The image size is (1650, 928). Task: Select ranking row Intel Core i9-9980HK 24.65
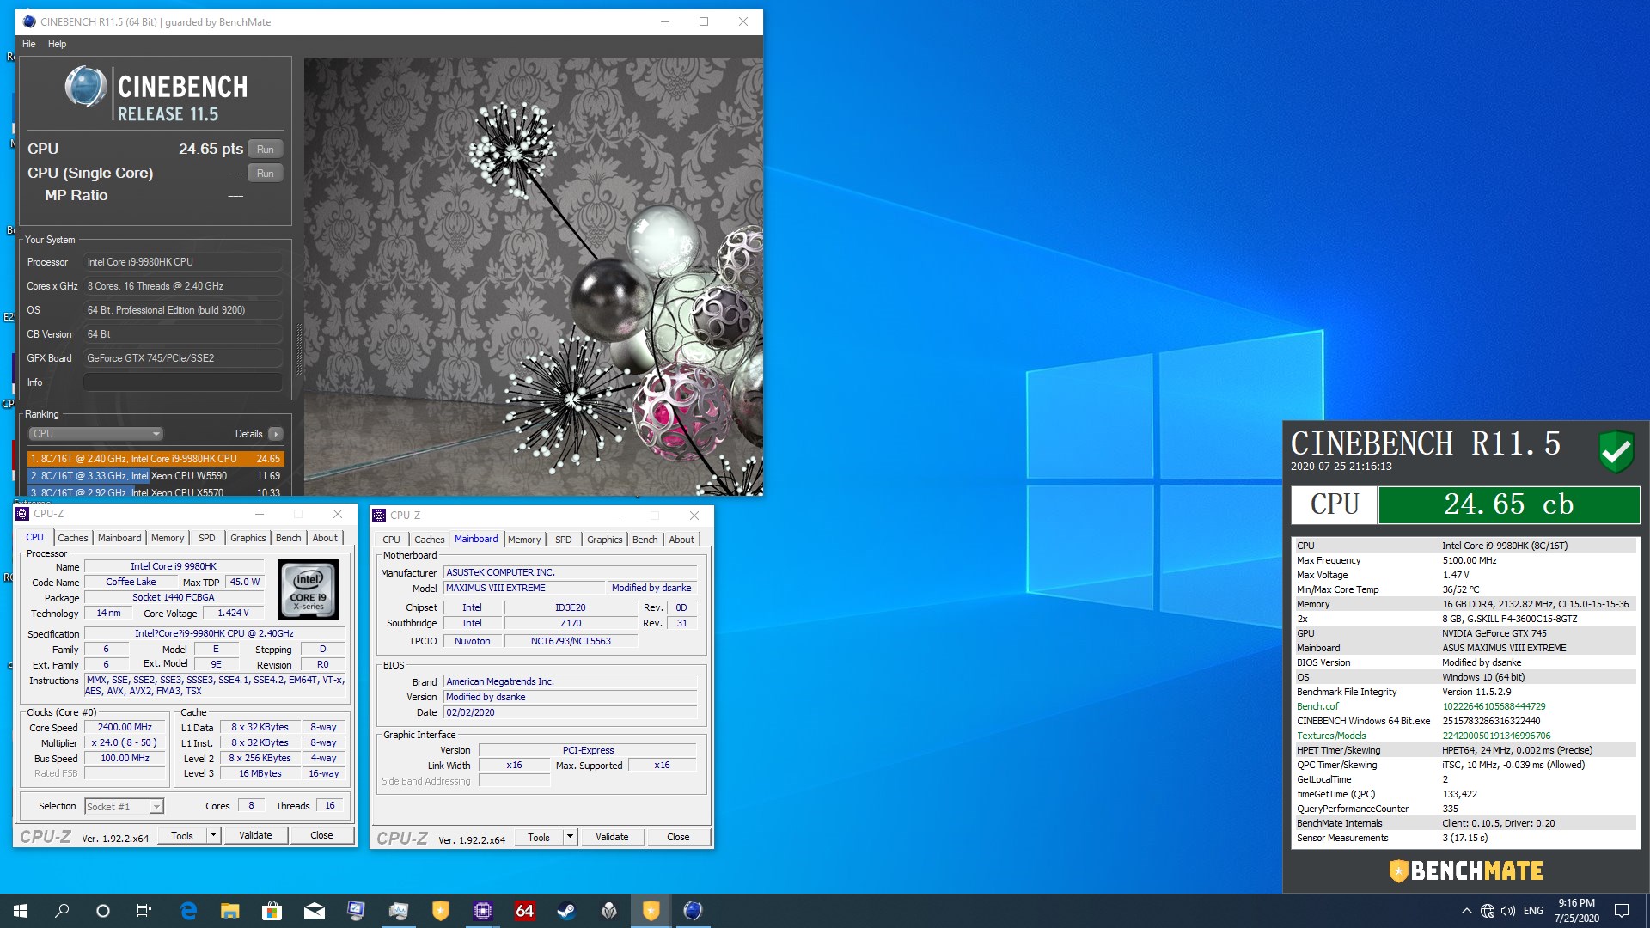point(156,459)
